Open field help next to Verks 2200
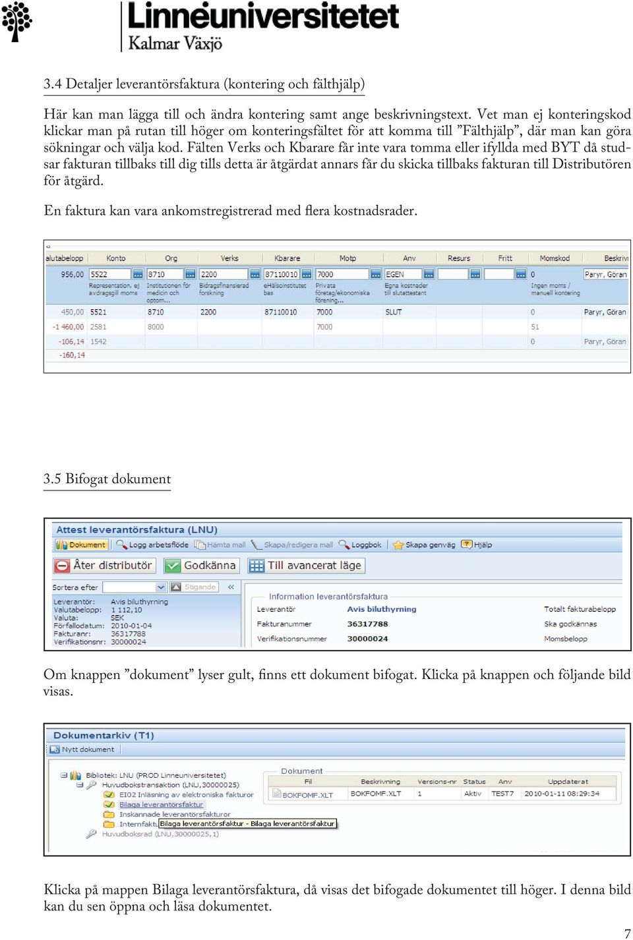The image size is (633, 940). pos(255,274)
